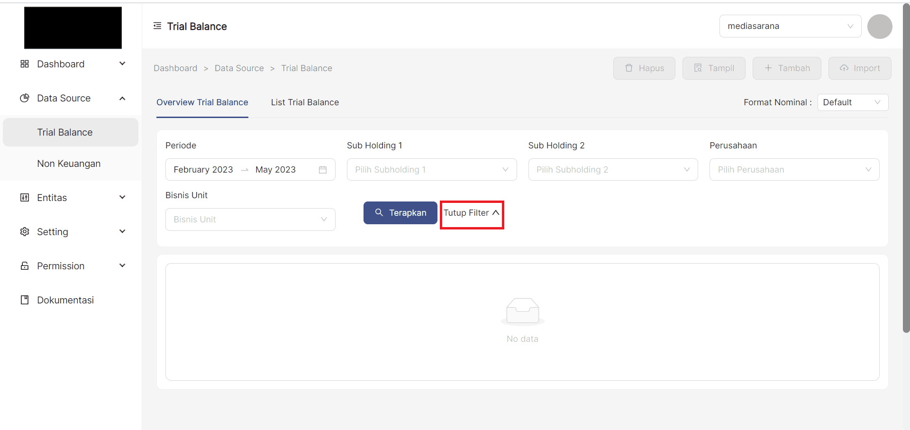Switch to the List Trial Balance tab
Screen dimensions: 910x430
click(305, 102)
